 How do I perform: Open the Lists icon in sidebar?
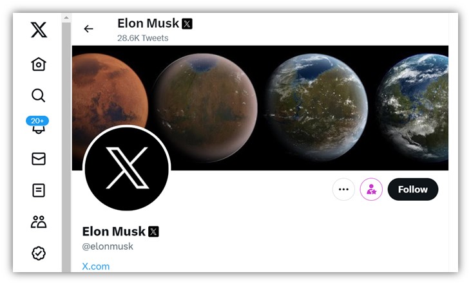39,190
